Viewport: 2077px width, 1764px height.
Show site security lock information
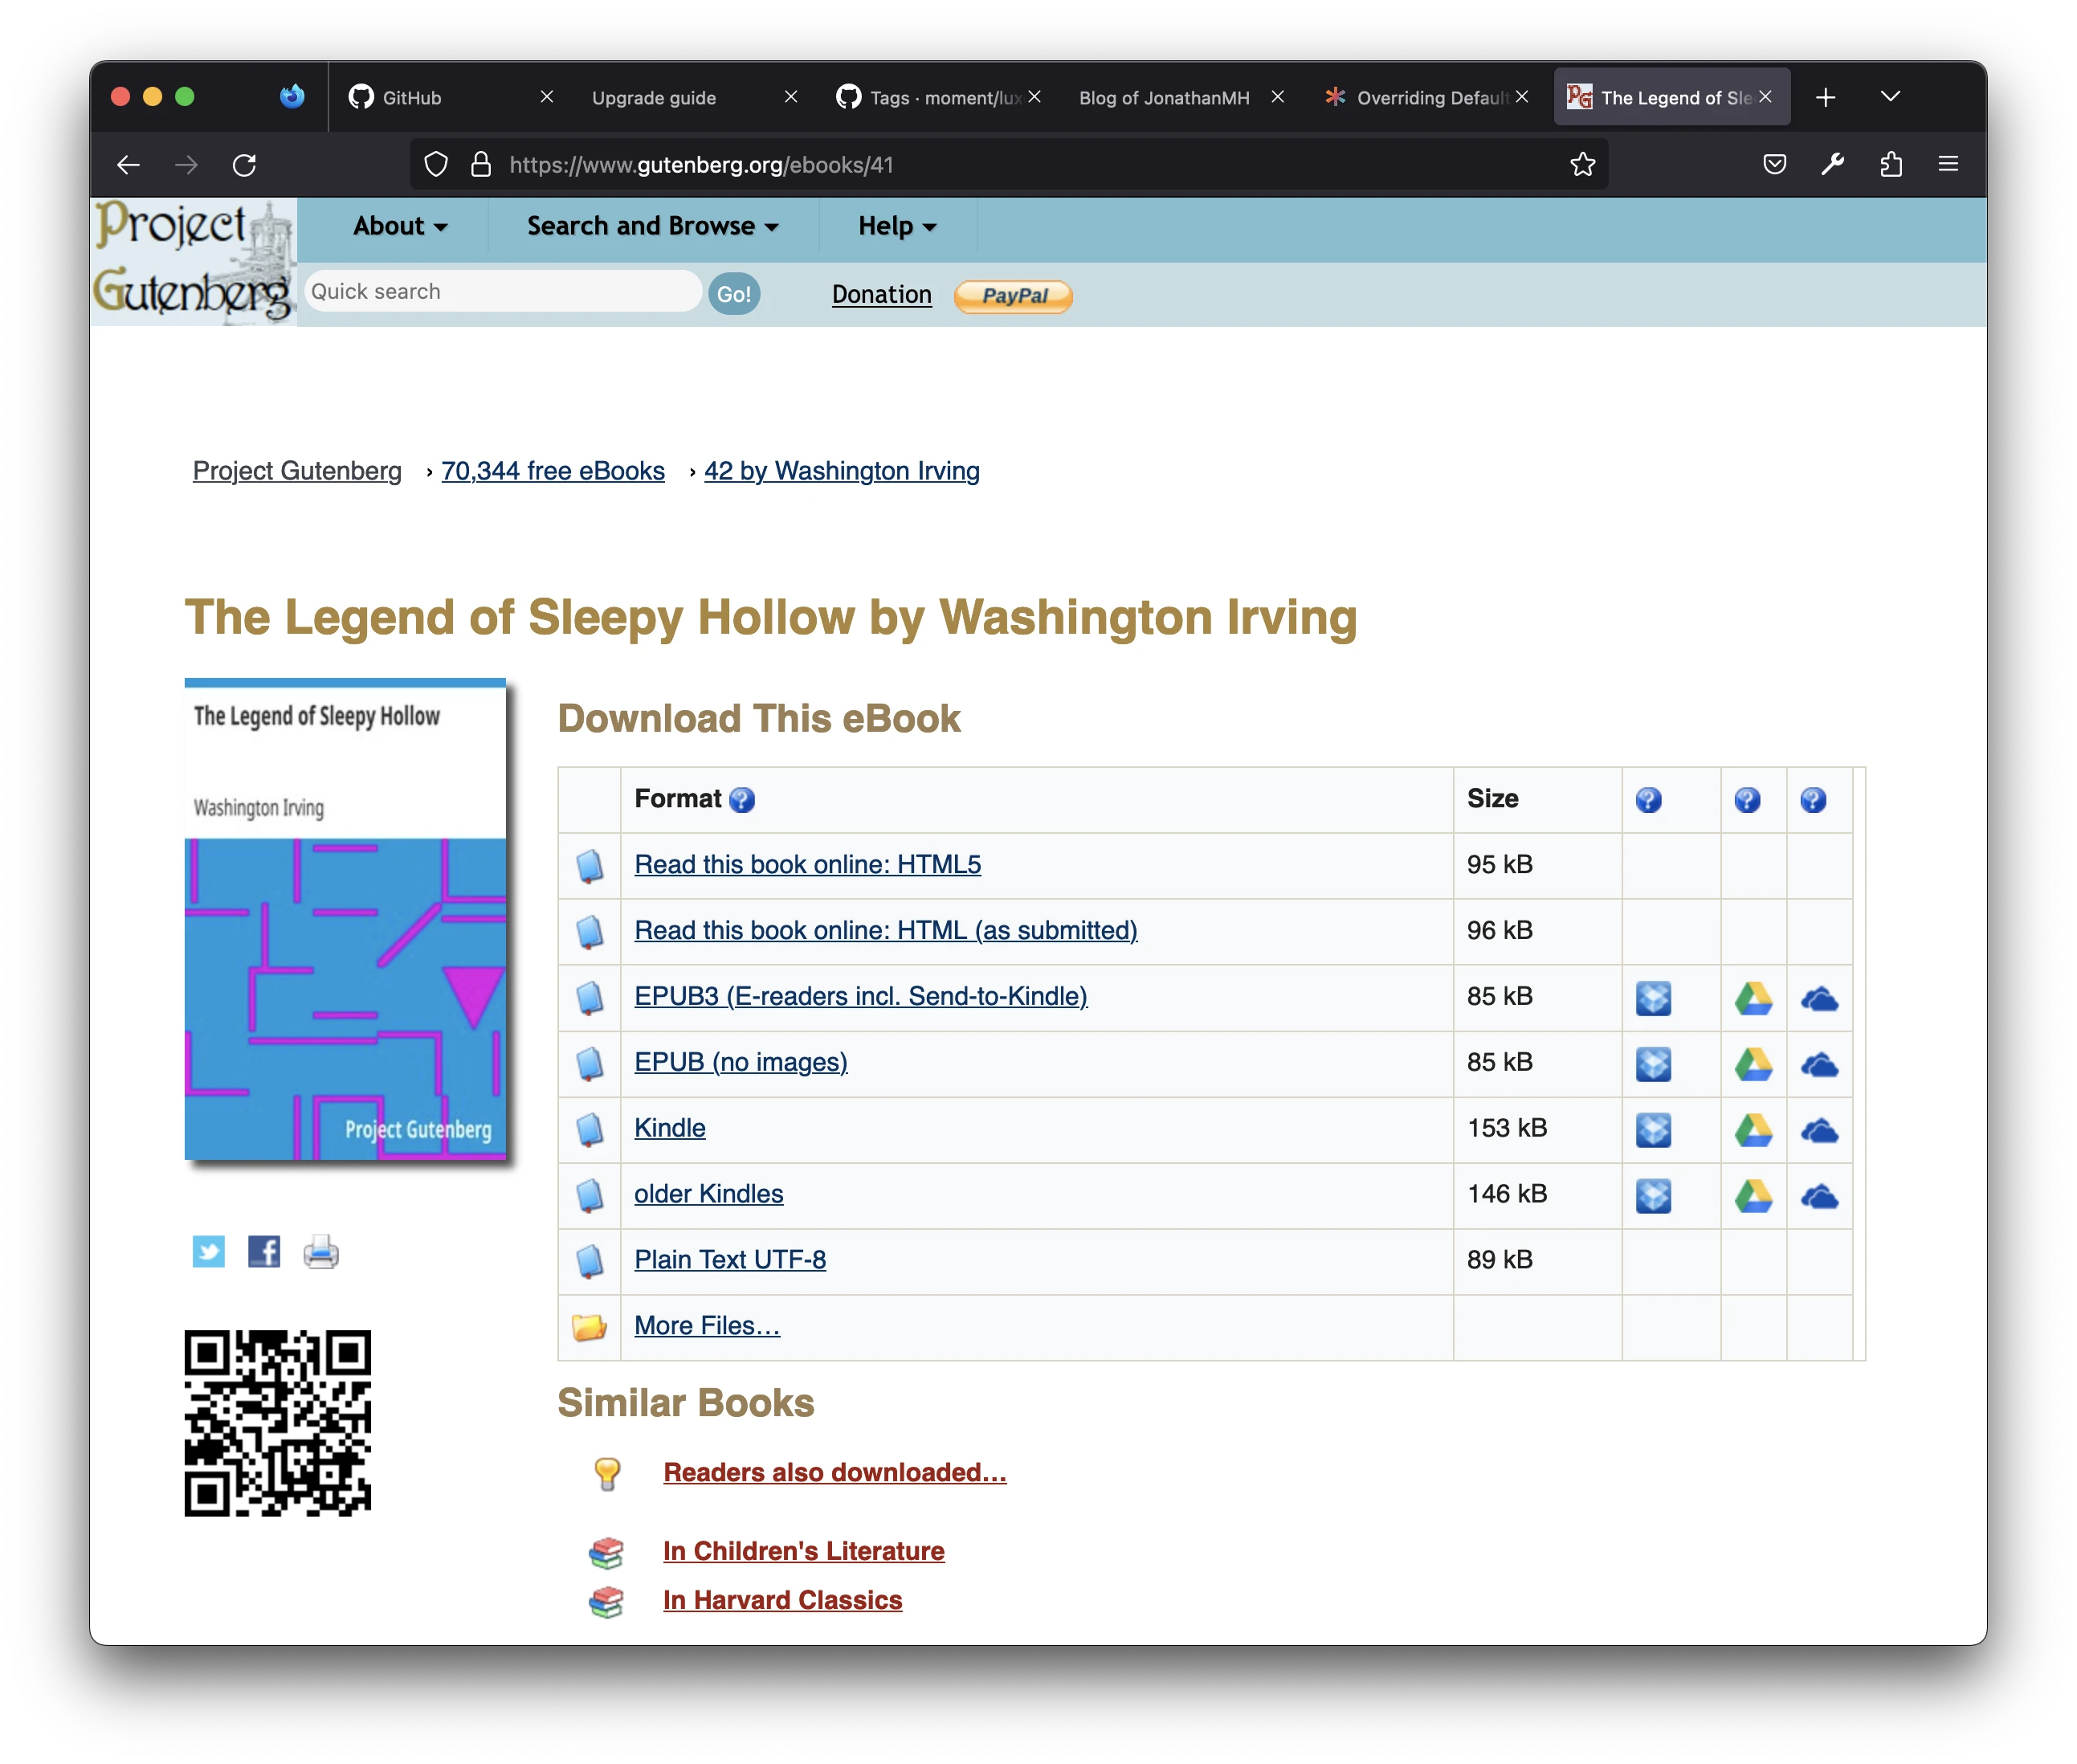481,165
